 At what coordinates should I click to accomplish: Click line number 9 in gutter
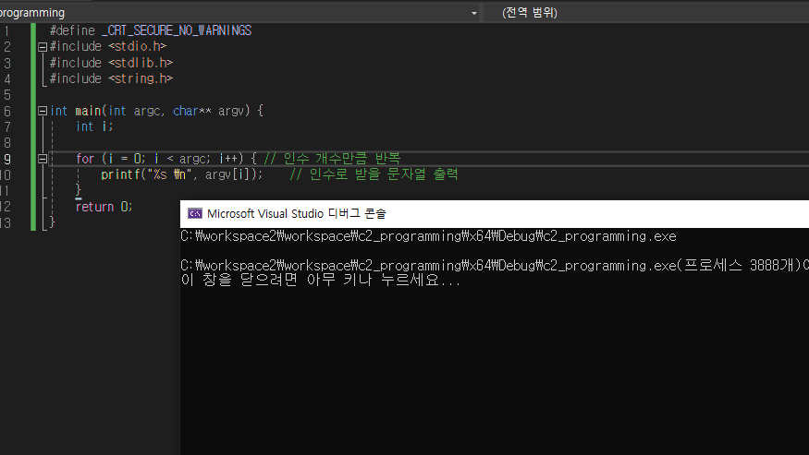point(7,159)
